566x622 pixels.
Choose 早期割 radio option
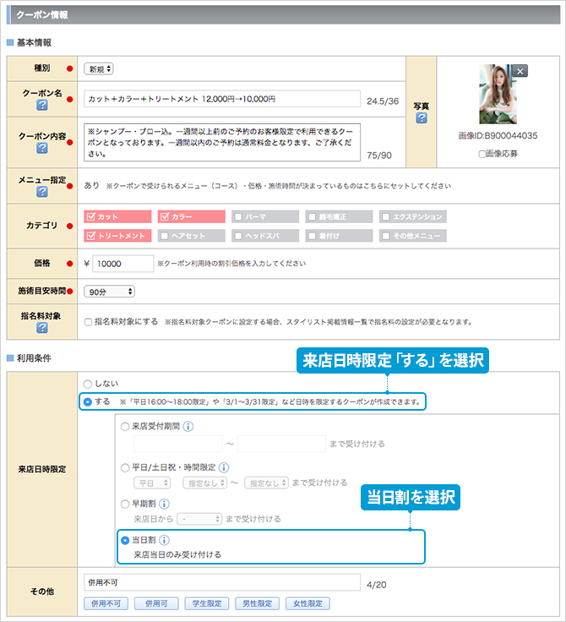click(x=125, y=504)
